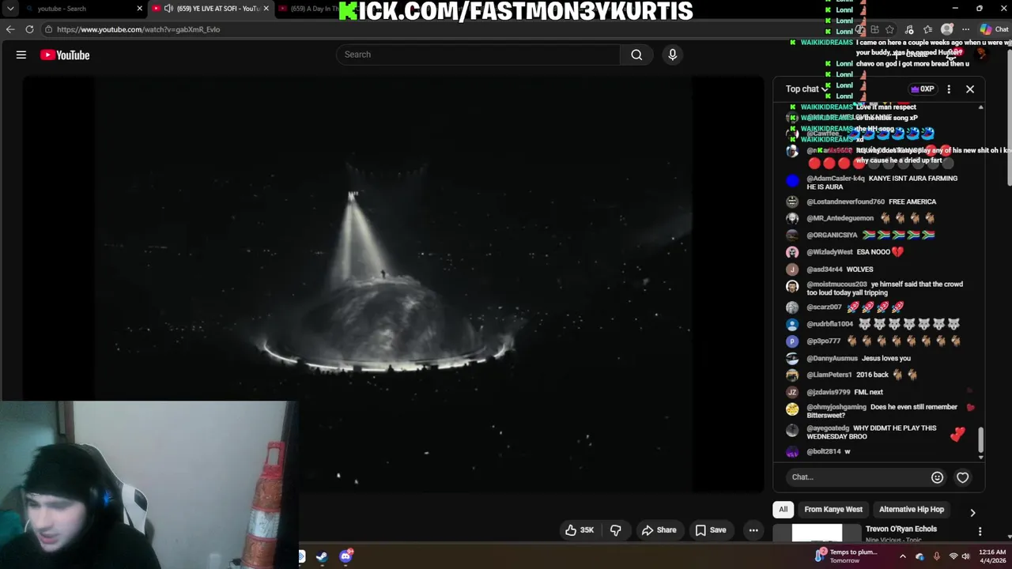Send a heart reaction in chat
1012x569 pixels.
point(962,477)
